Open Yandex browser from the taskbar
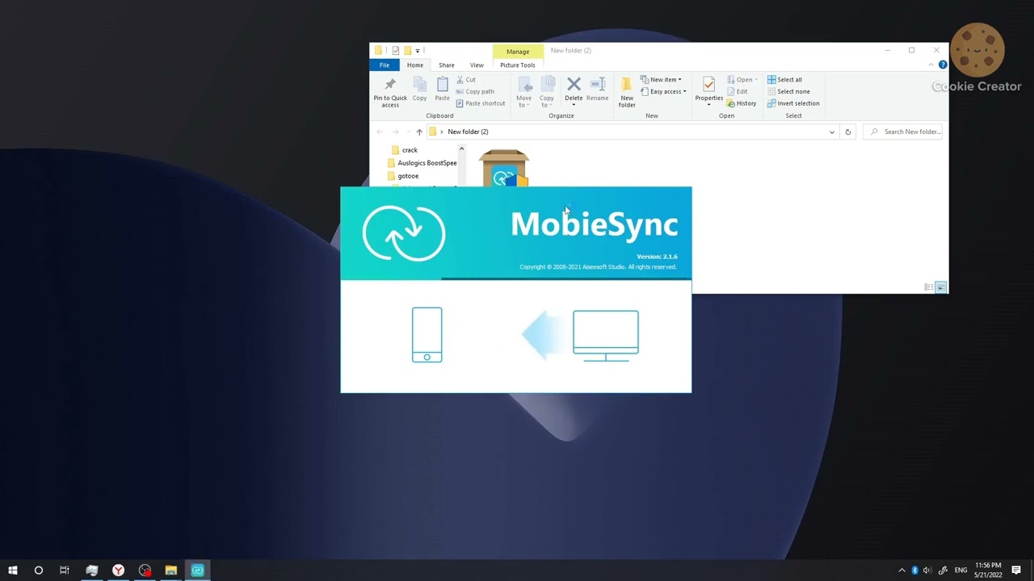The height and width of the screenshot is (581, 1034). pos(118,571)
